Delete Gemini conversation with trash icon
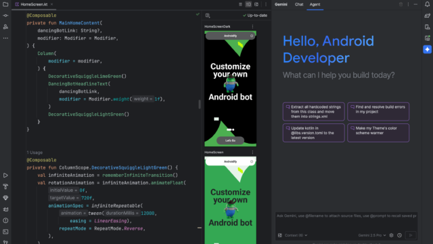The height and width of the screenshot is (244, 433). tap(401, 5)
